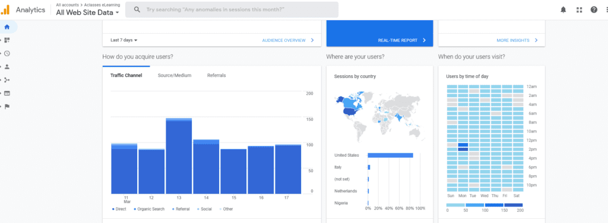The height and width of the screenshot is (223, 608).
Task: Click the When do your users visit heading
Action: point(471,57)
